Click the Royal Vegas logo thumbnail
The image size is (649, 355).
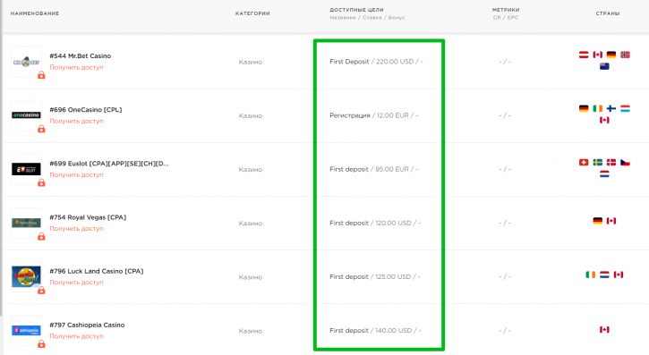coord(26,223)
